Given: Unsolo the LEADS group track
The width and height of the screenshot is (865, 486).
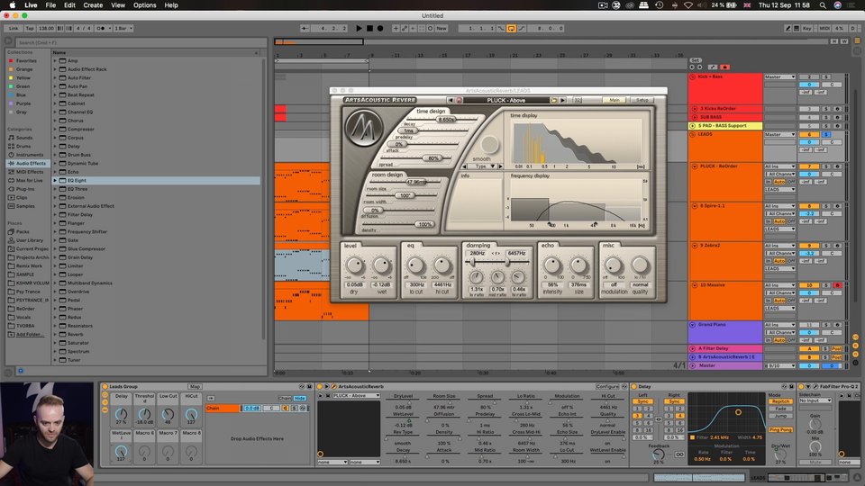Looking at the screenshot, I should pos(826,134).
